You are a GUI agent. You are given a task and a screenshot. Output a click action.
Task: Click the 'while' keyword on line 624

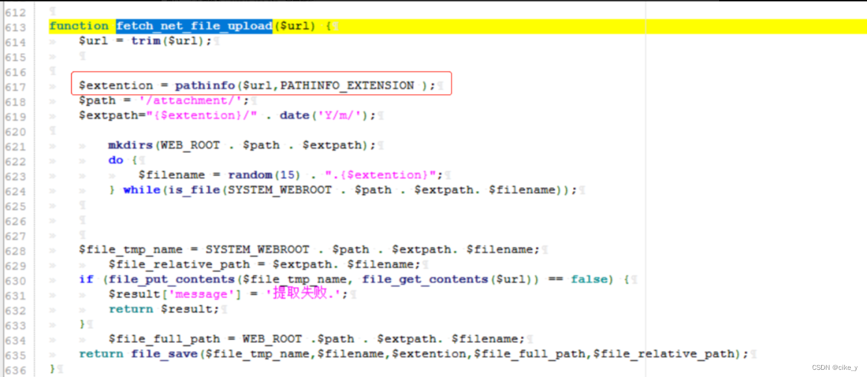click(x=142, y=190)
